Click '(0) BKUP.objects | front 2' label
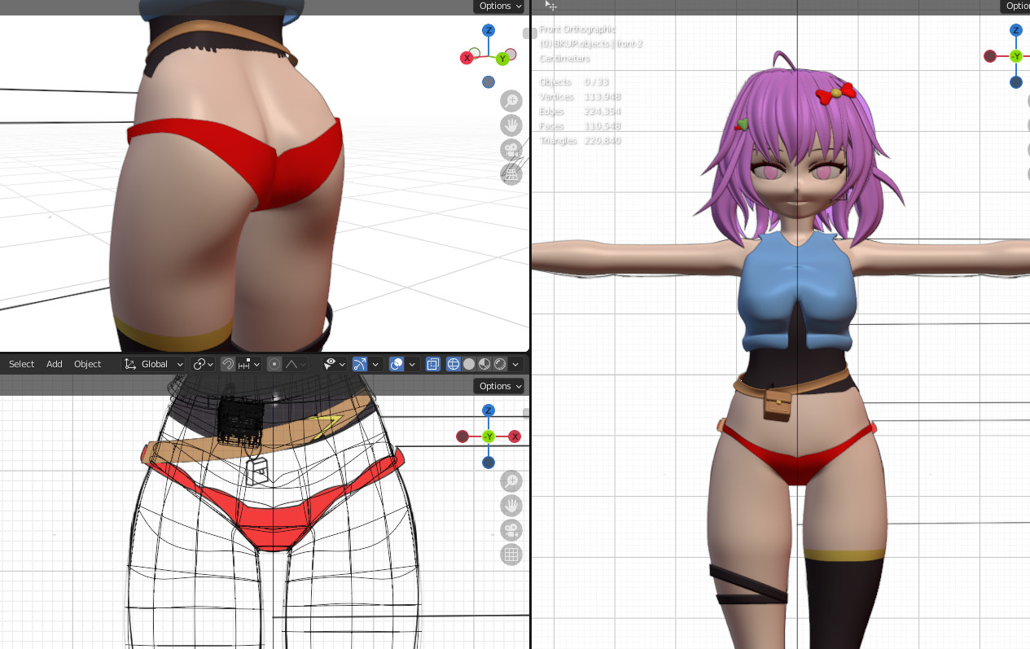 coord(591,44)
